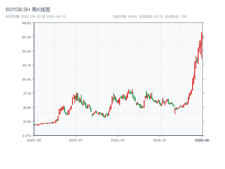Screen dimensions: 225x169
Task: Click the current price label 当前价格: 59.90
Action: [x=125, y=17]
